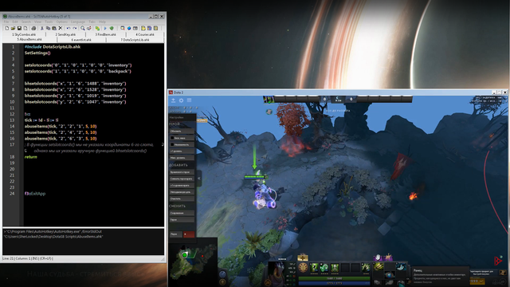The width and height of the screenshot is (510, 287).
Task: Click the 'return' keyword on line 18
Action: [x=31, y=157]
